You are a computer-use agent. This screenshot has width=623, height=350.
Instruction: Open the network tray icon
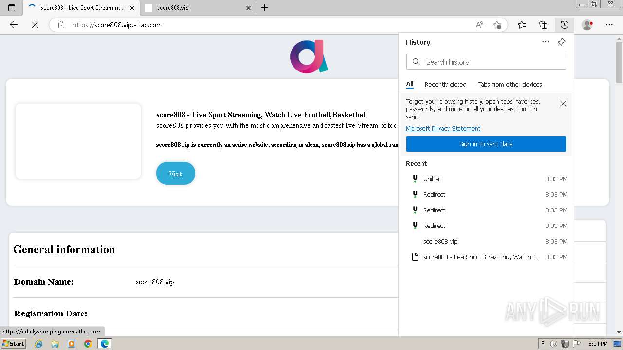pos(565,344)
